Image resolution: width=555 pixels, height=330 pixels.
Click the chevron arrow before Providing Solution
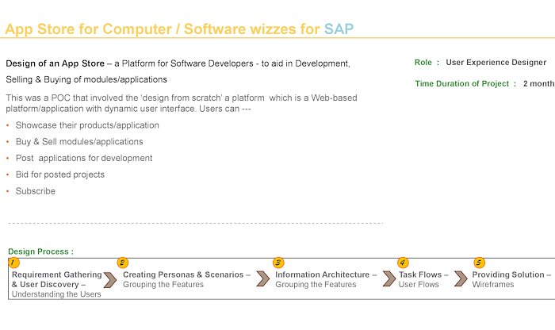click(461, 278)
